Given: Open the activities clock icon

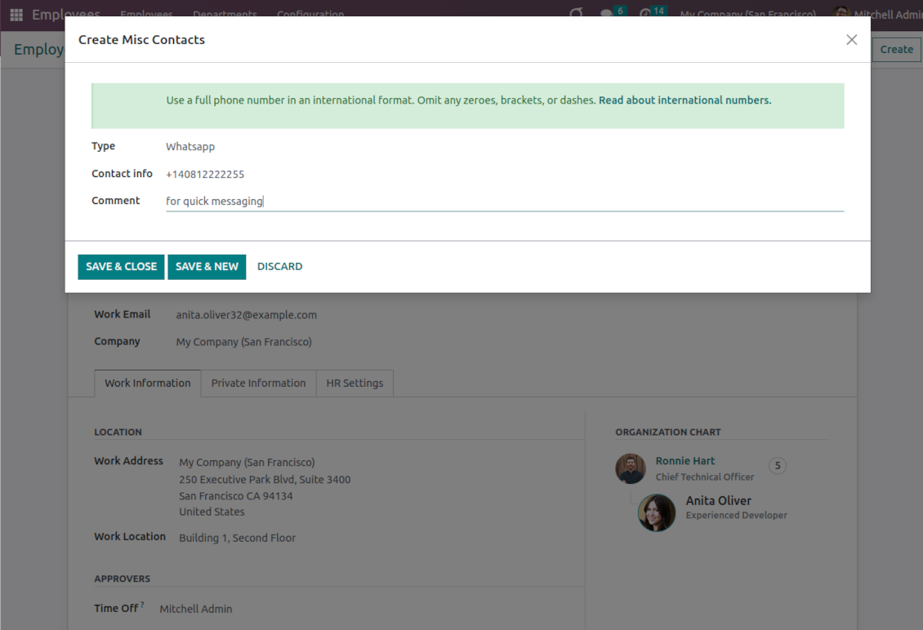Looking at the screenshot, I should tap(645, 14).
